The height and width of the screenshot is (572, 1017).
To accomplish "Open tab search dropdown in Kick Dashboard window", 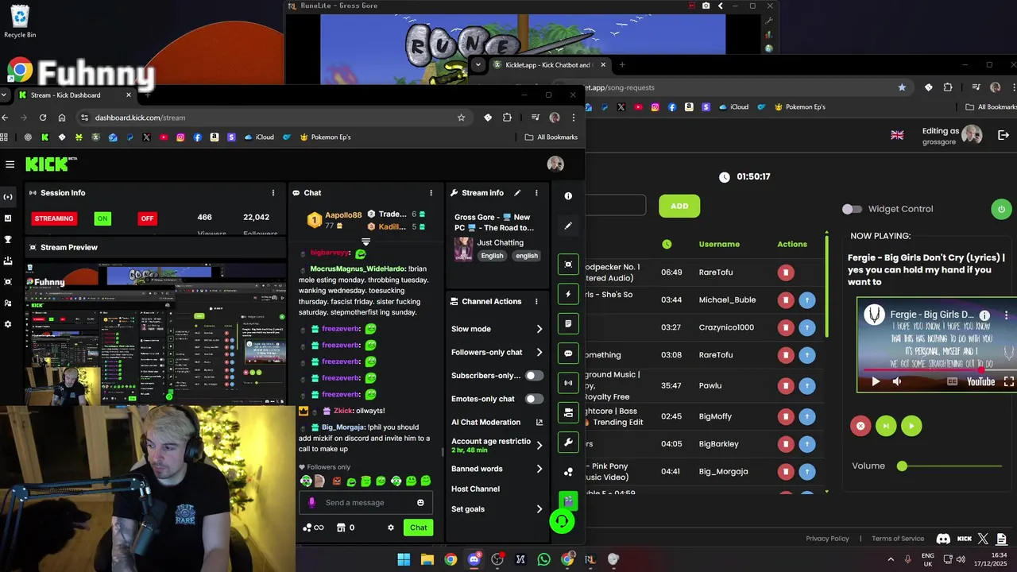I will pos(5,95).
